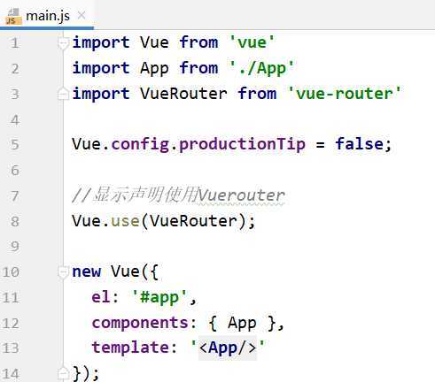The height and width of the screenshot is (382, 435).
Task: Click the productionTip property on line 5
Action: 242,145
